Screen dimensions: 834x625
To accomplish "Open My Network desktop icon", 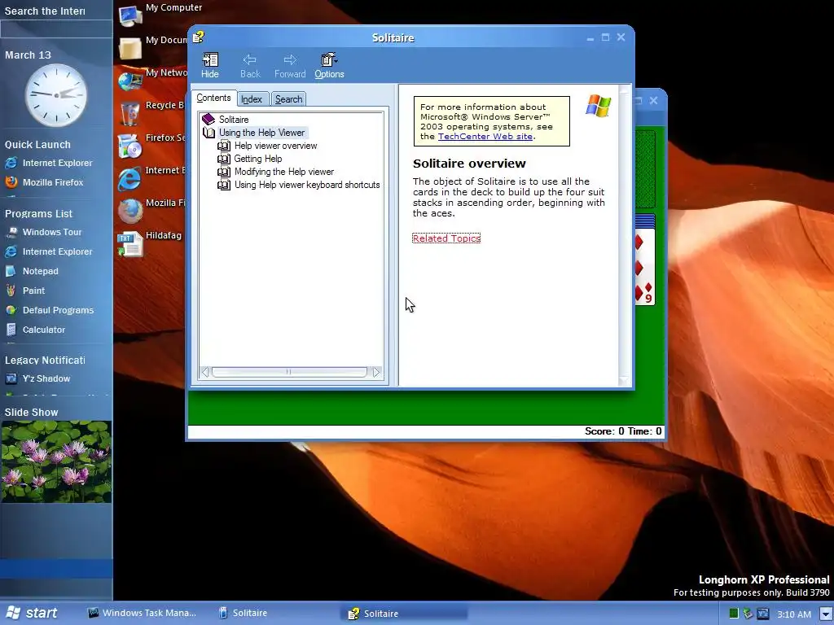I will pos(130,81).
